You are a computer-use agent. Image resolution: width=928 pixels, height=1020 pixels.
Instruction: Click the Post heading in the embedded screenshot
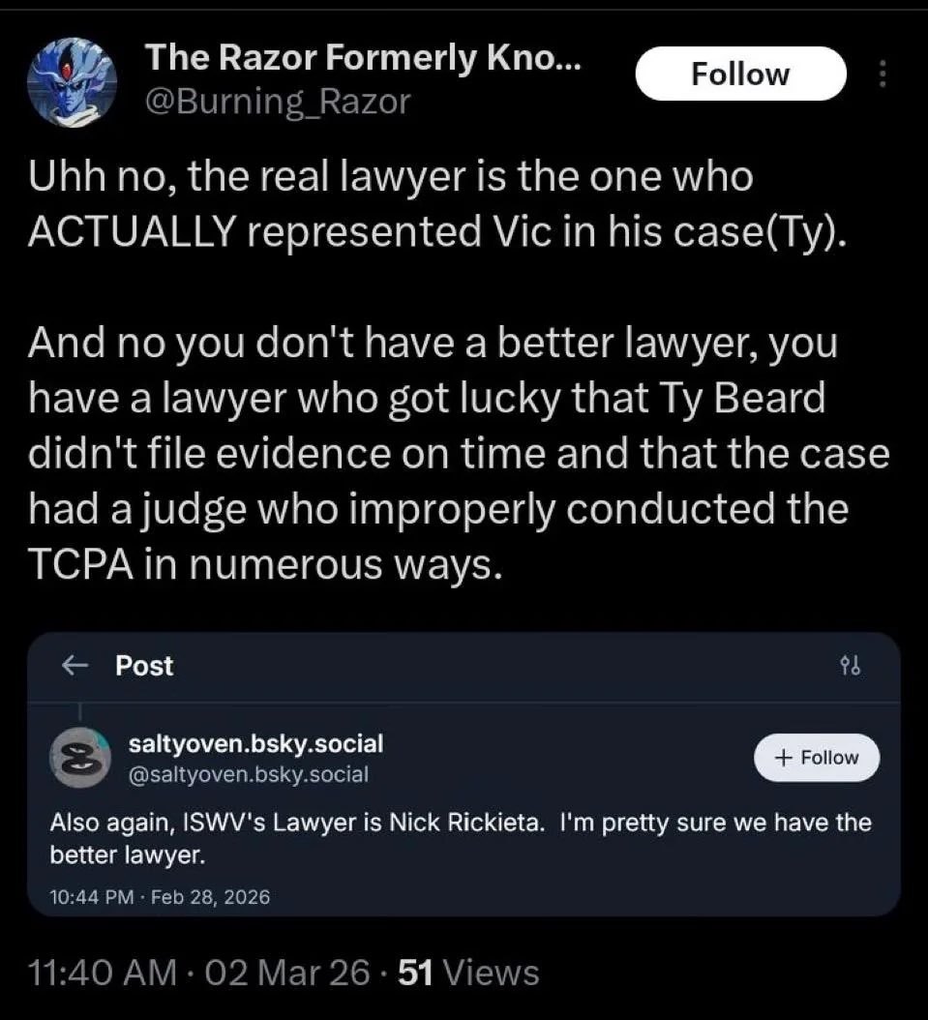(144, 666)
